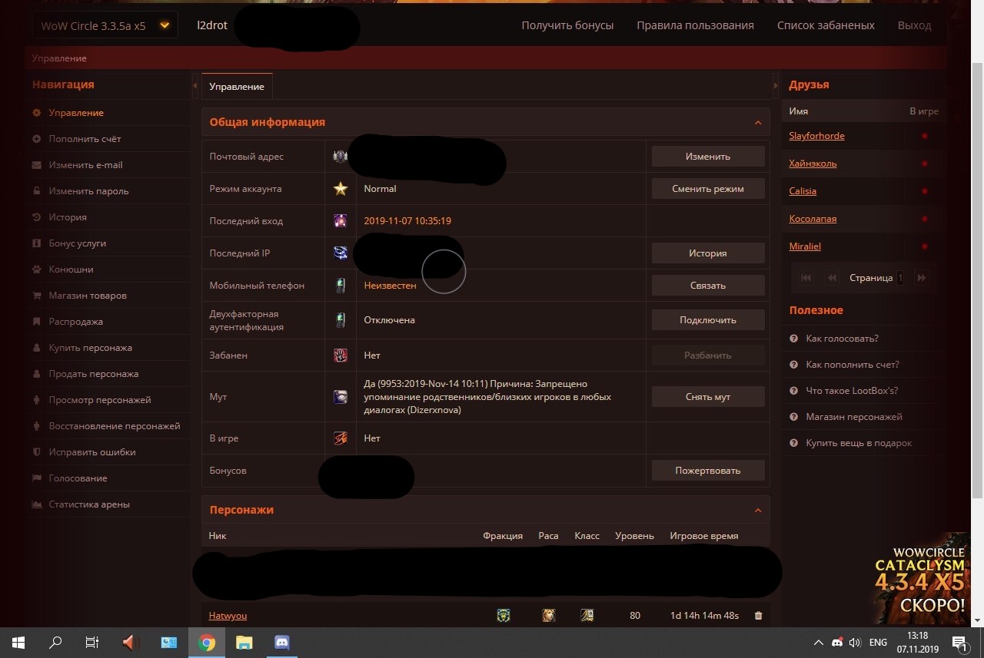The image size is (984, 658).
Task: Click the mobile phone row icon
Action: (x=341, y=286)
